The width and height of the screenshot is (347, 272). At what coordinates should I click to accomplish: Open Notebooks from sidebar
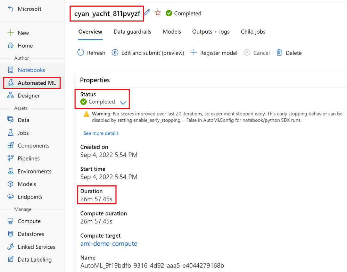click(x=31, y=70)
